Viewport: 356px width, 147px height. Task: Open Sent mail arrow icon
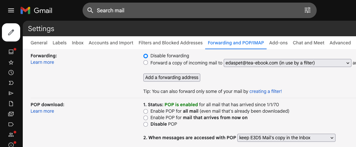(11, 93)
